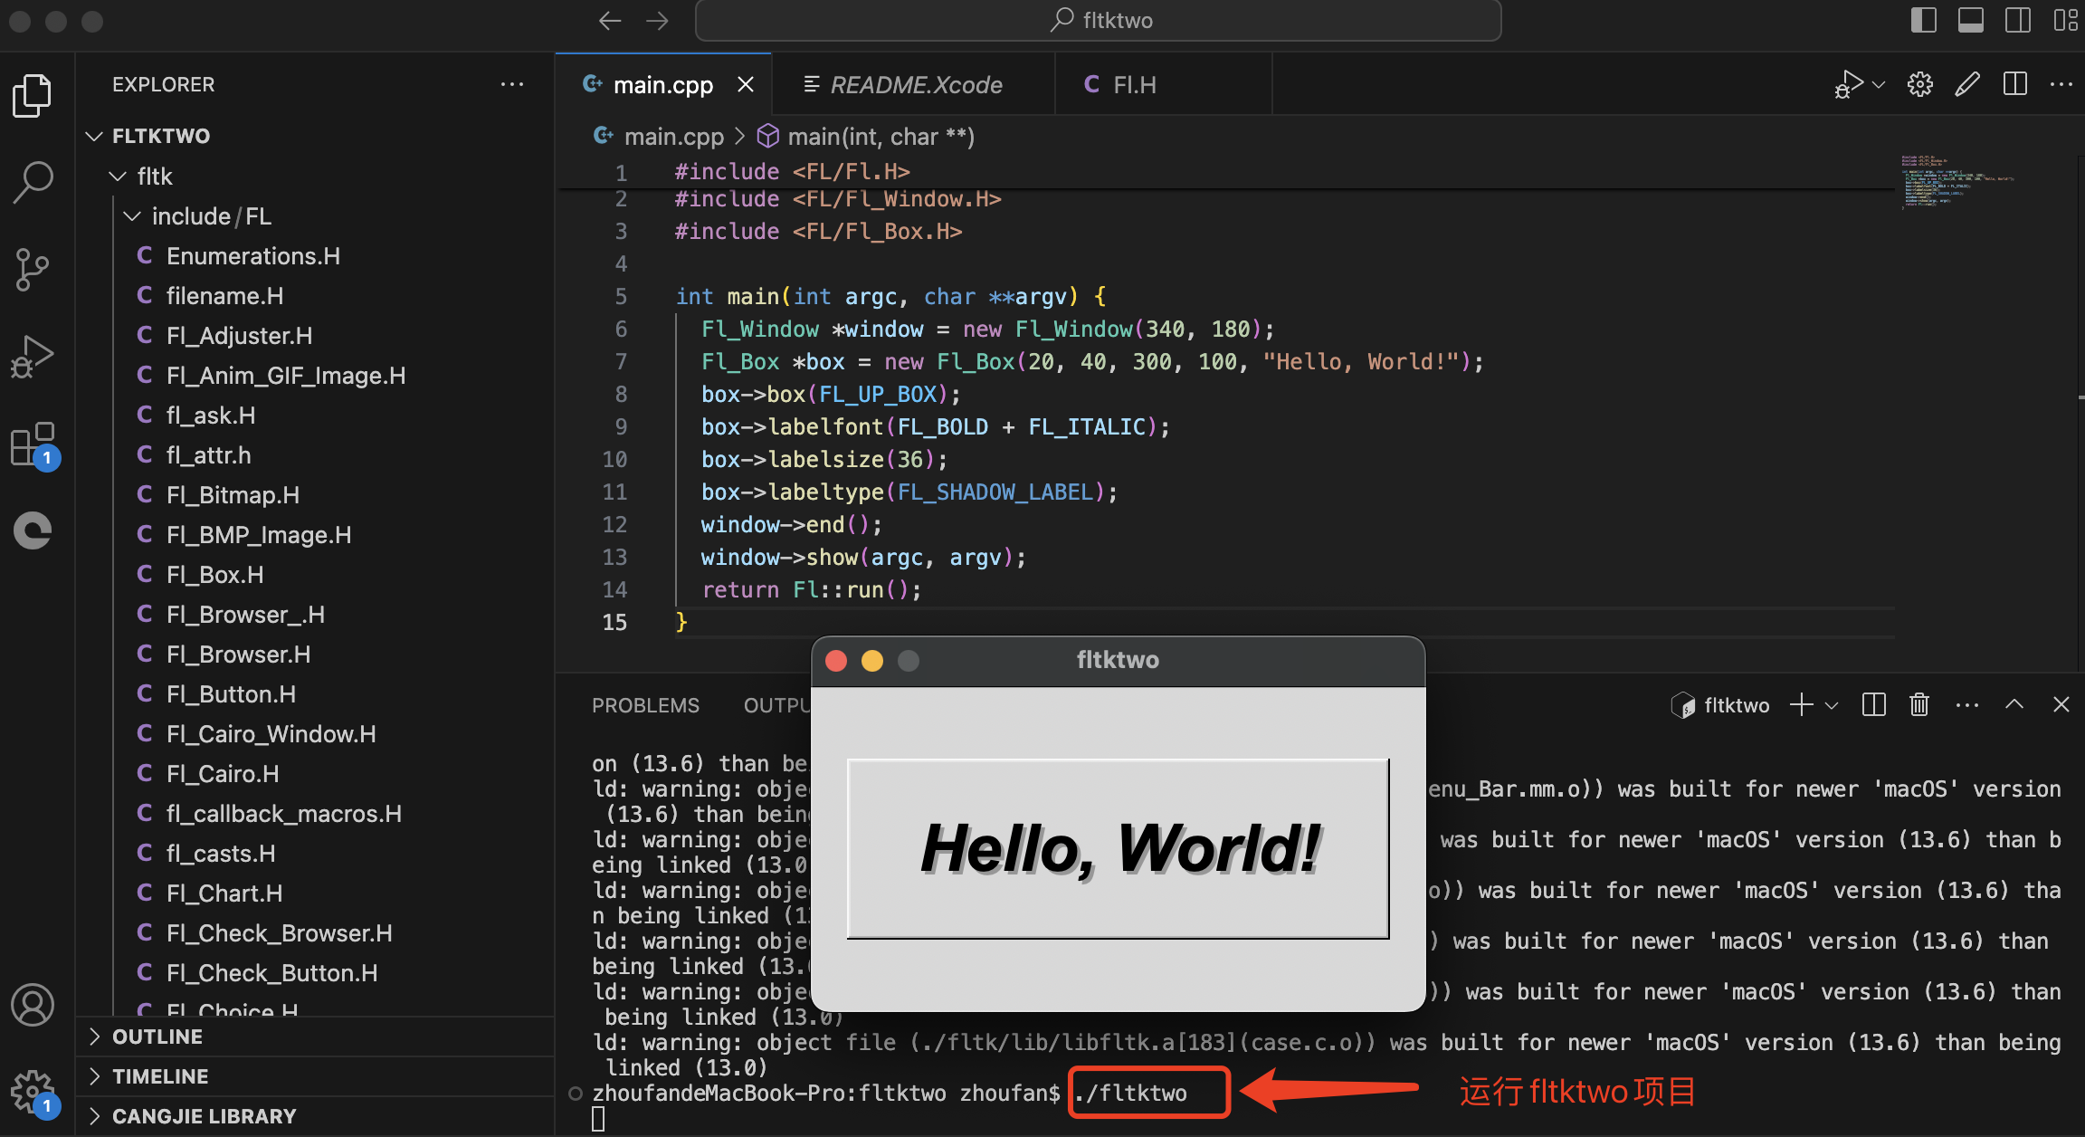
Task: Open editor More Actions ellipsis
Action: 2061,84
